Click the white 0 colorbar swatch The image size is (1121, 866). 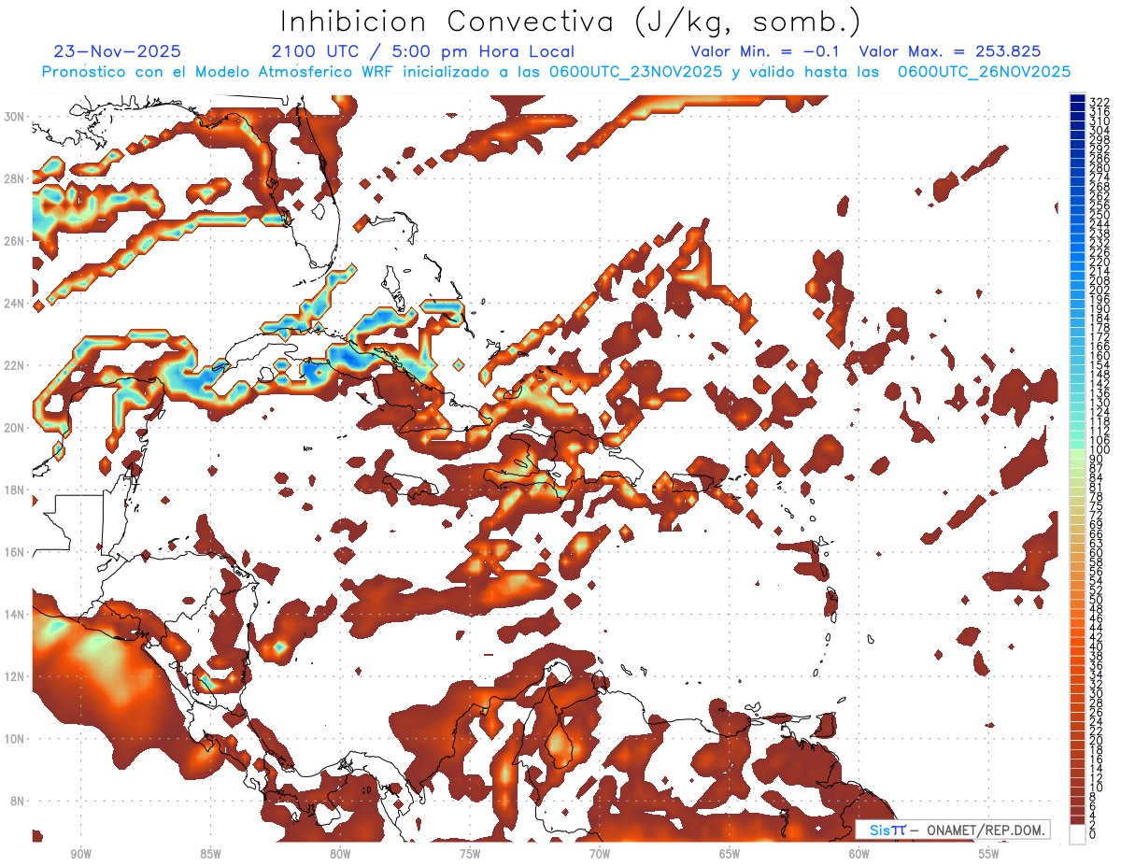point(1078,834)
